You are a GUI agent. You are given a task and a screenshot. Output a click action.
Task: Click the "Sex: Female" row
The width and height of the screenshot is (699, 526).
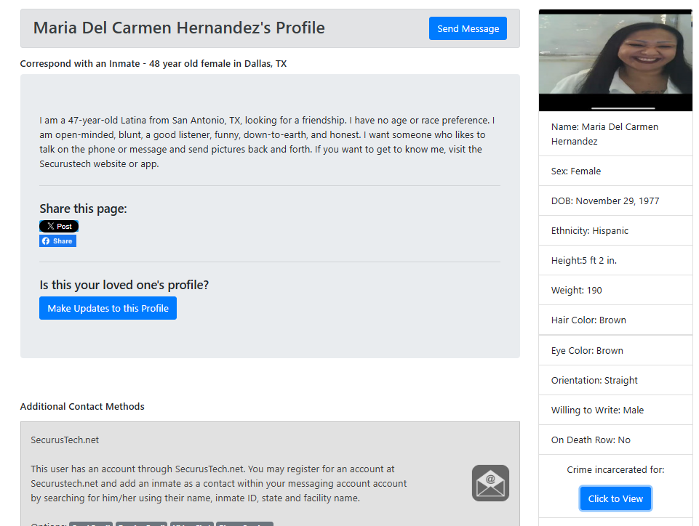click(615, 171)
